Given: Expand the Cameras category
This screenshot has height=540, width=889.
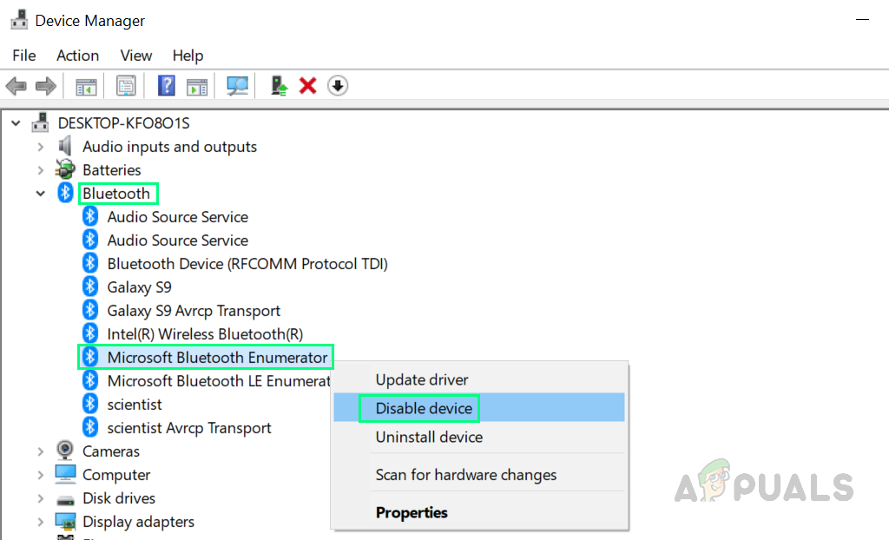Looking at the screenshot, I should (x=41, y=451).
